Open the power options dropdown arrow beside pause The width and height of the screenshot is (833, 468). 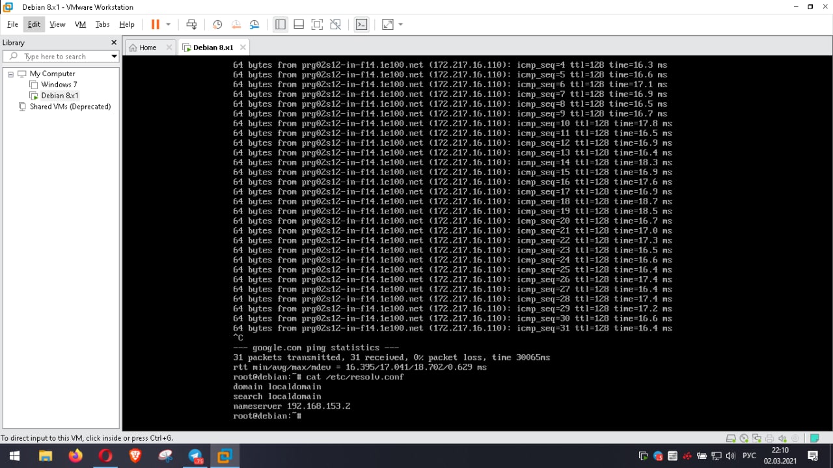(168, 24)
